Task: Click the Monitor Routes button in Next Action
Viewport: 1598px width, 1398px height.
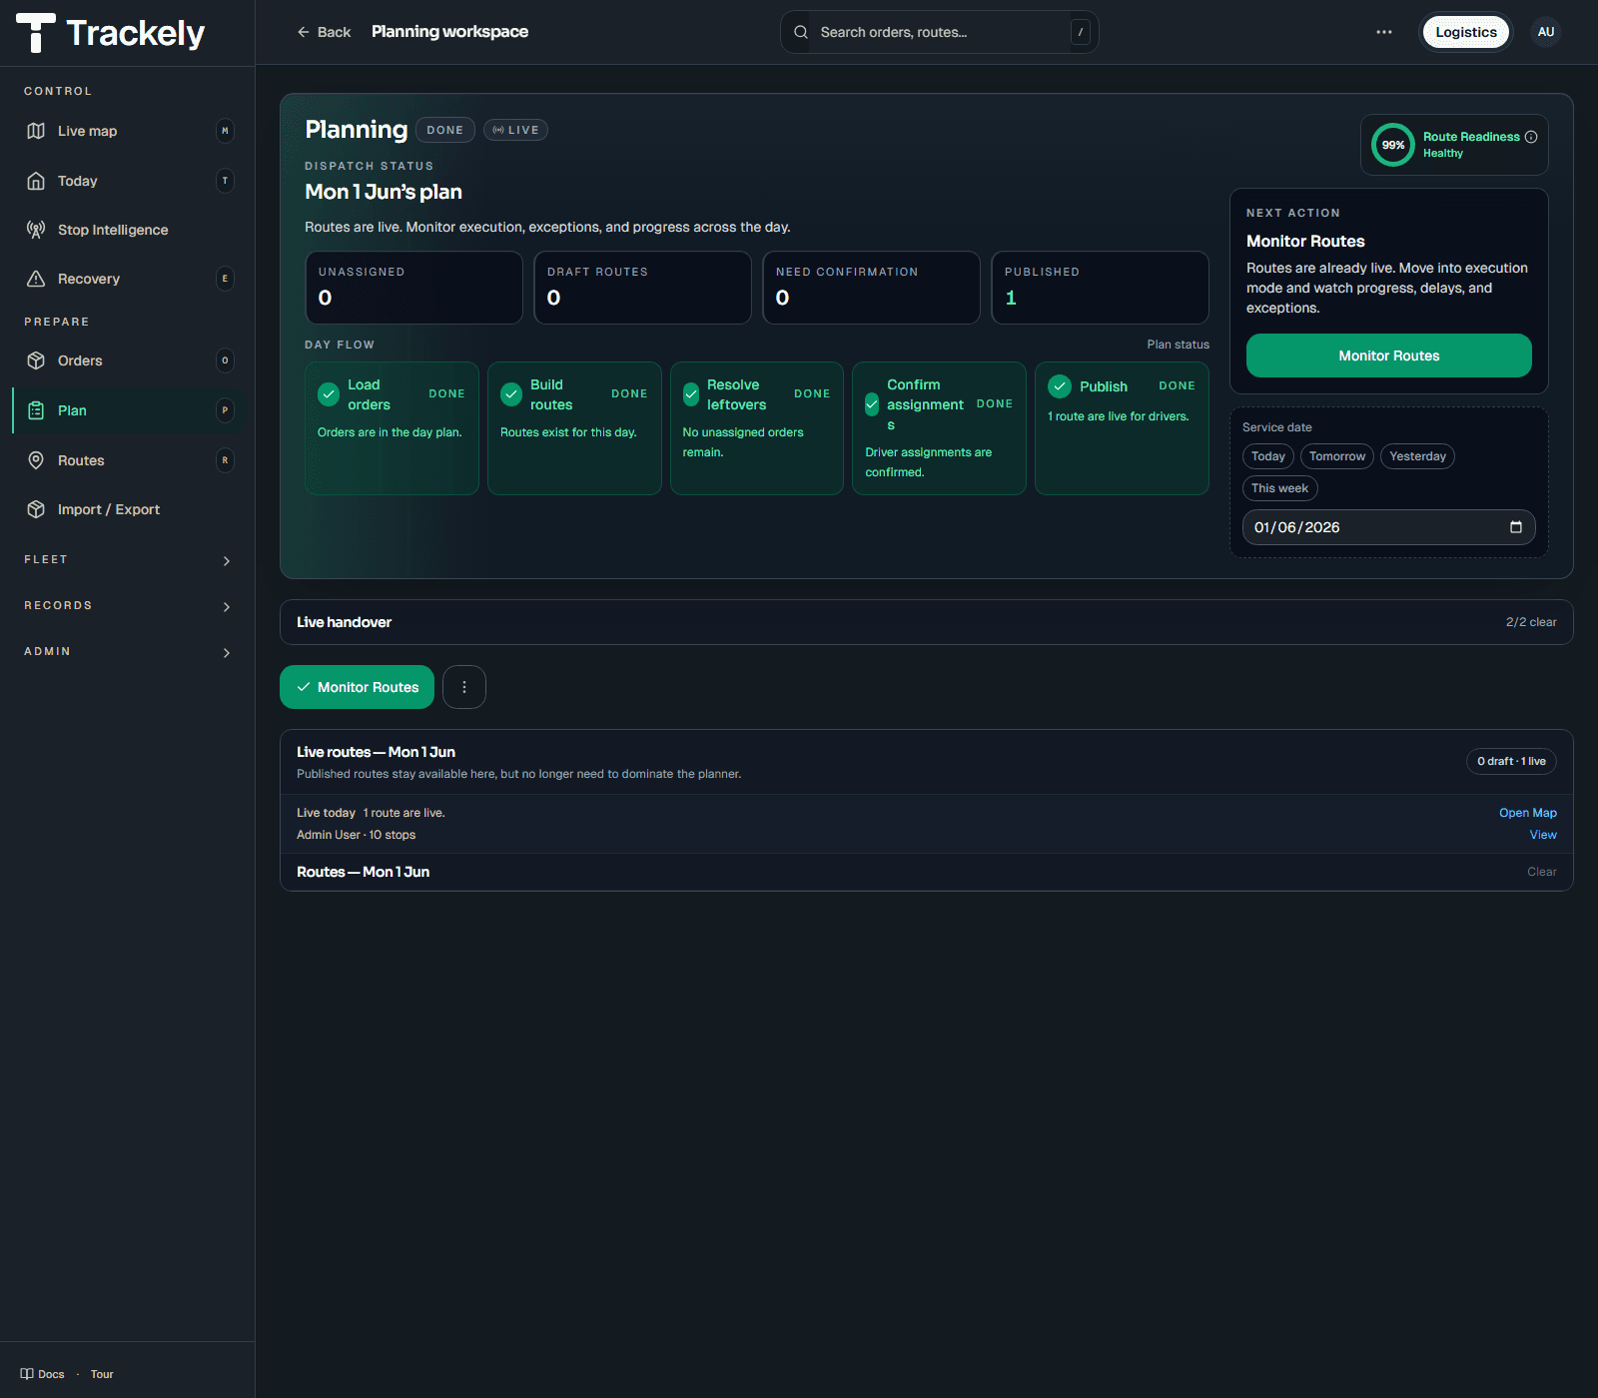Action: point(1389,355)
